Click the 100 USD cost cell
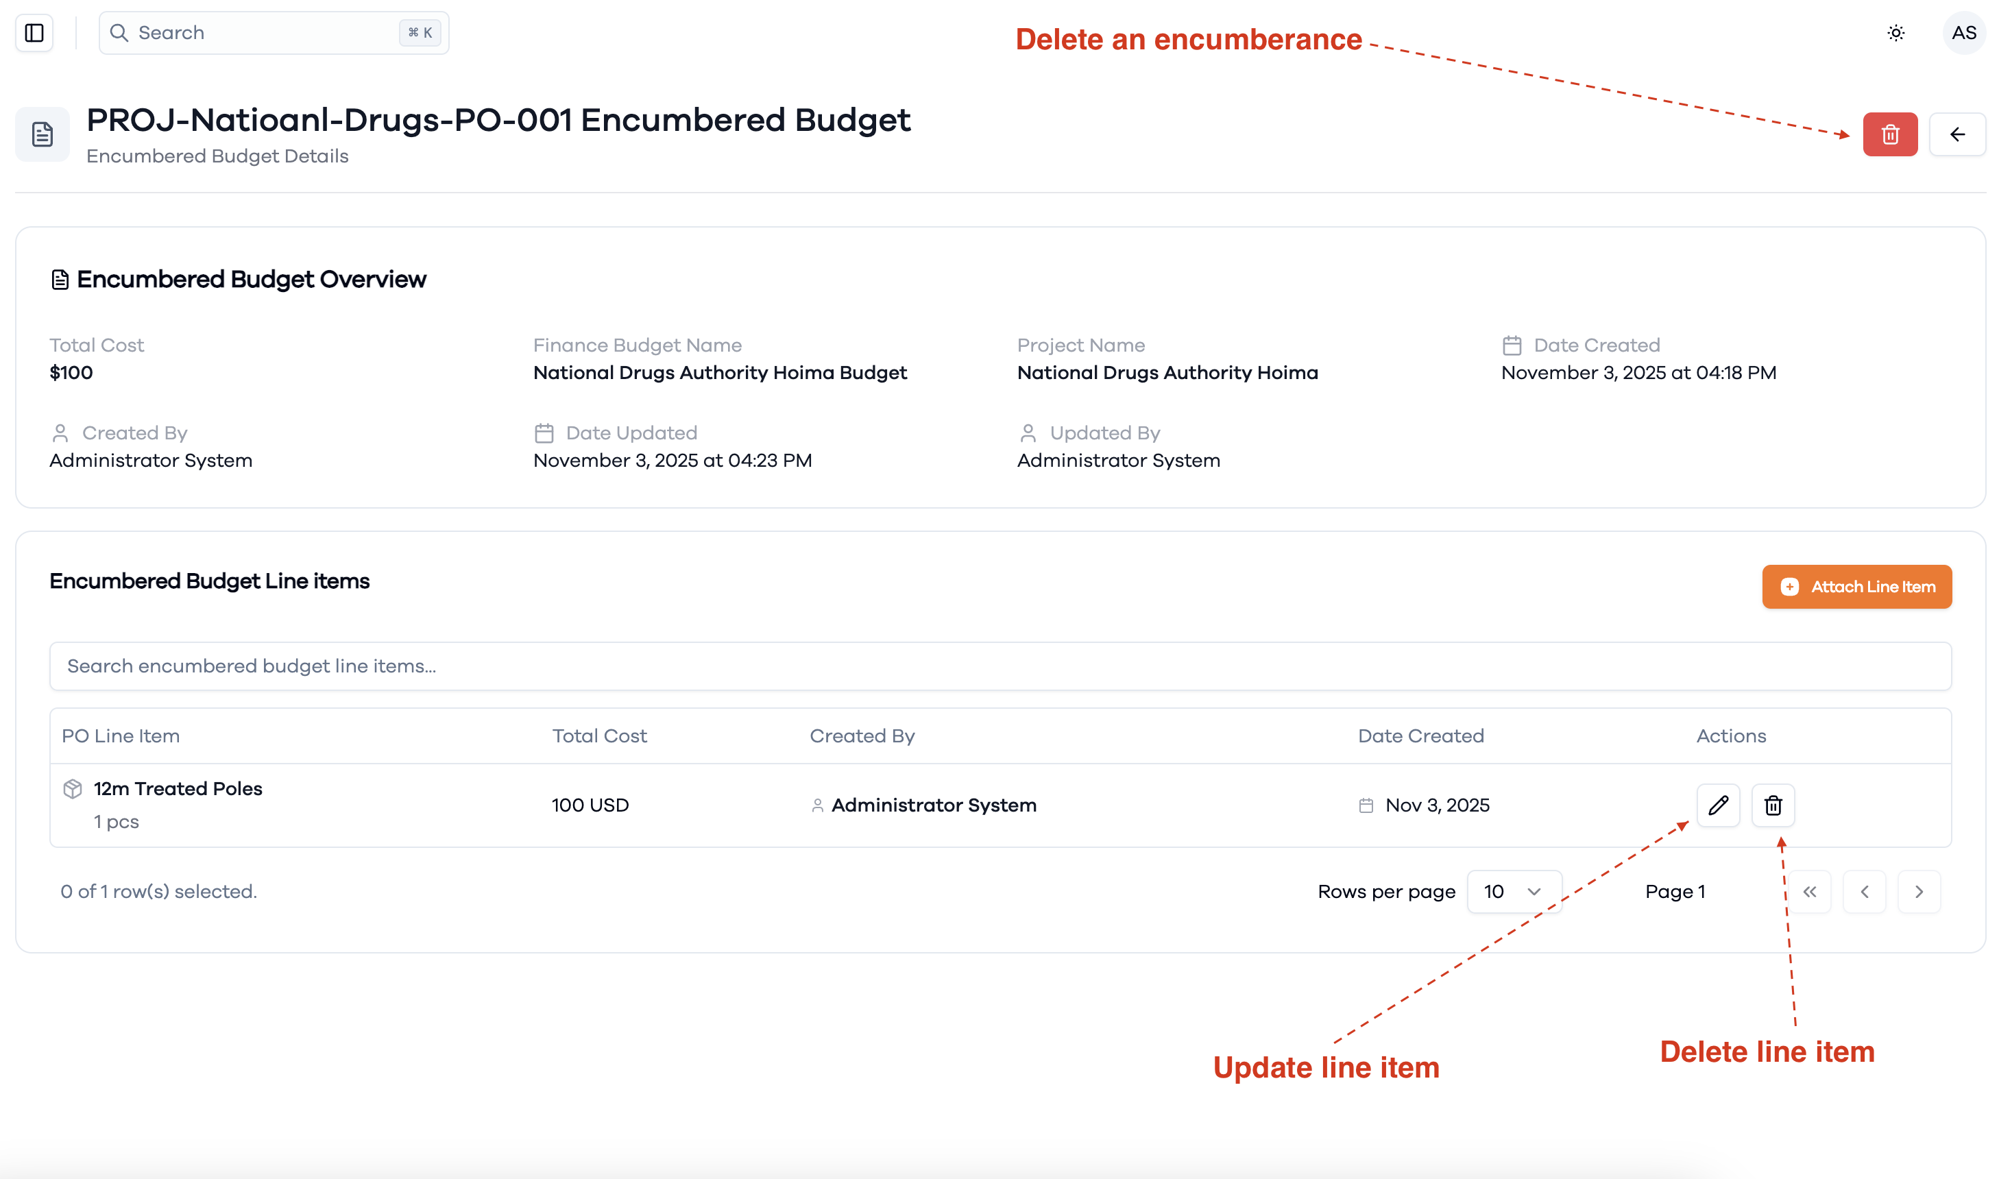 point(590,805)
